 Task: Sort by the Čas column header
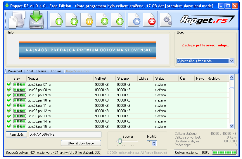pos(187,78)
